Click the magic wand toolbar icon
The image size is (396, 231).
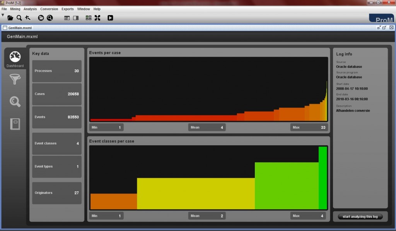click(x=28, y=18)
